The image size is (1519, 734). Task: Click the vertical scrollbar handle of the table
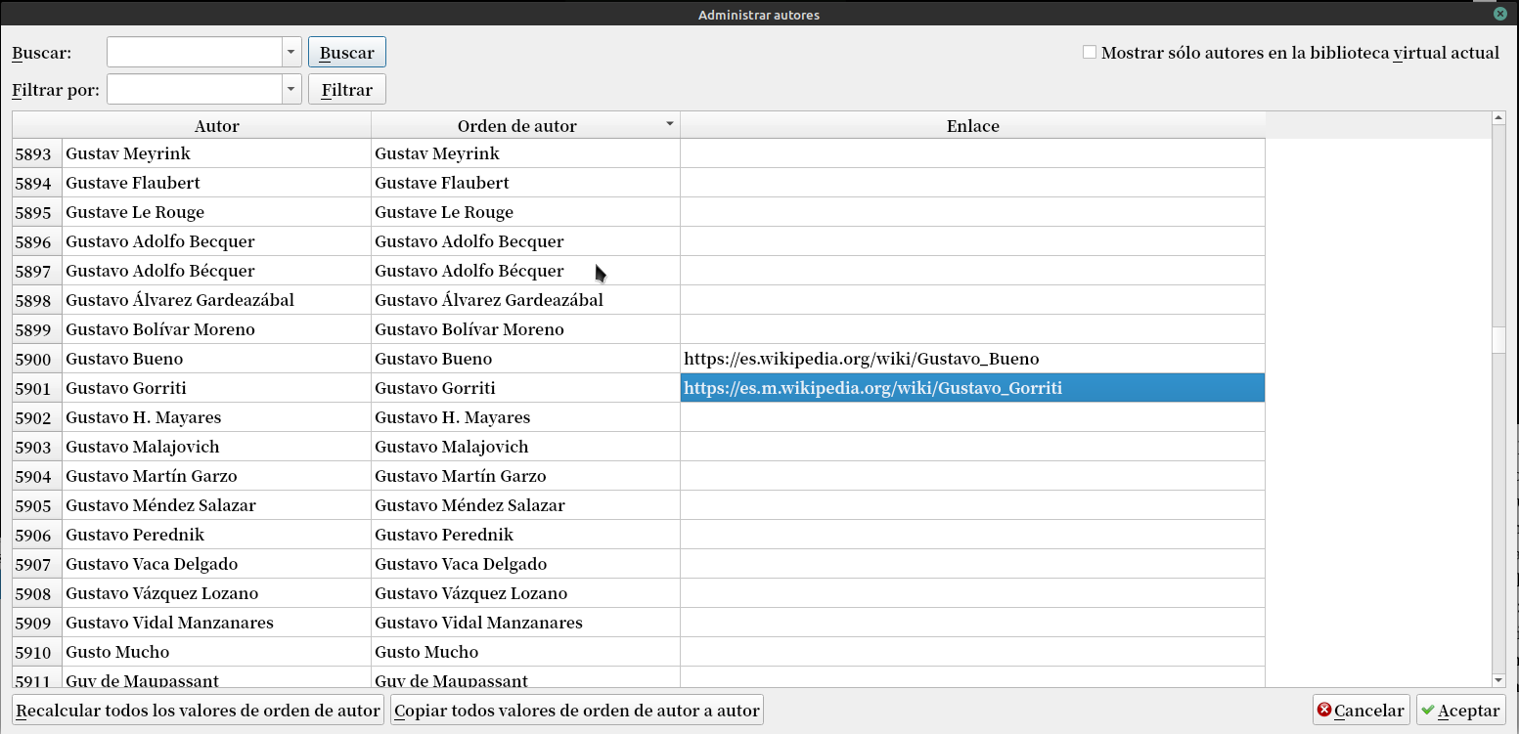[1498, 339]
